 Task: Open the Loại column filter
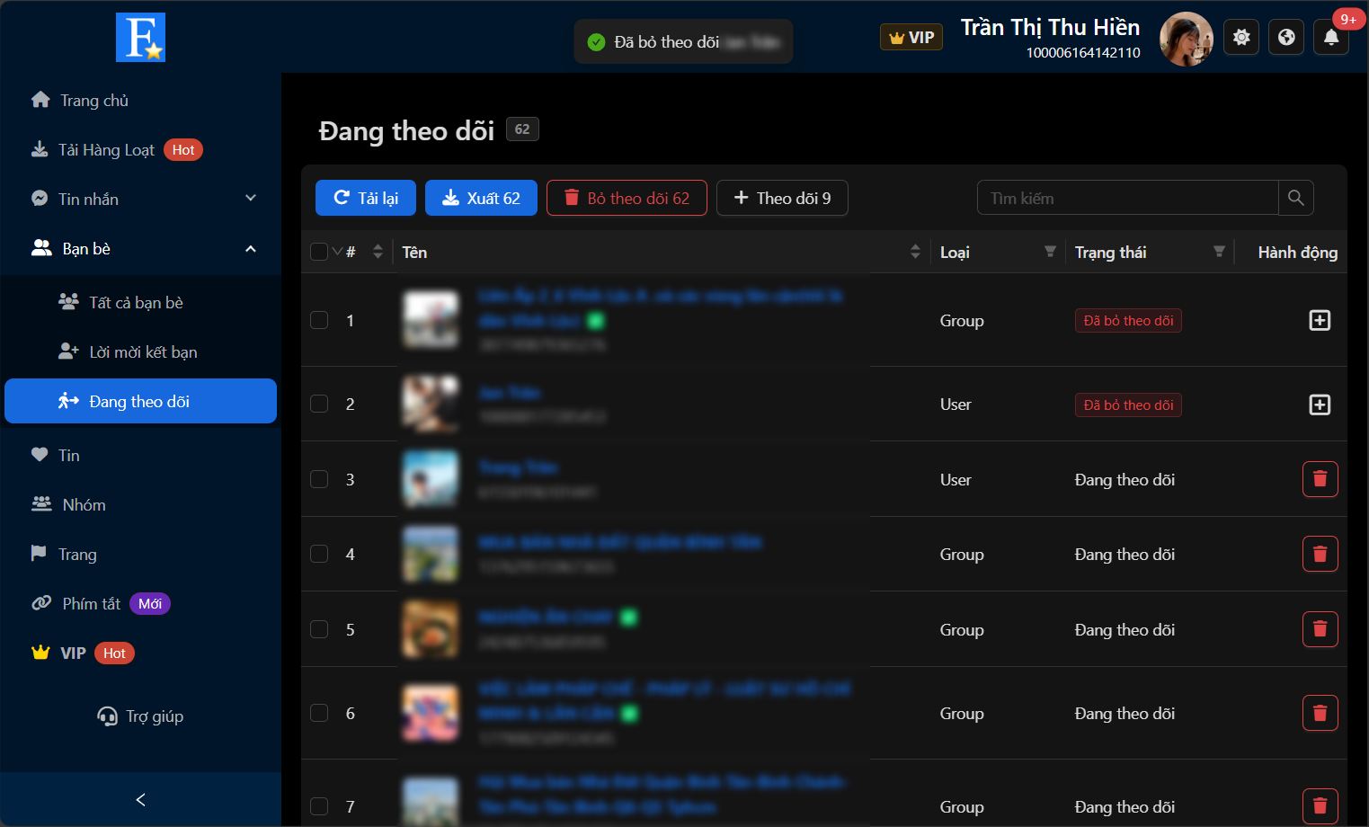coord(1050,252)
